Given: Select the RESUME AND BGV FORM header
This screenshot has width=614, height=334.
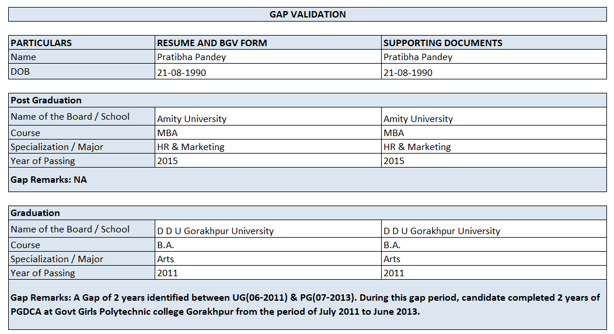Looking at the screenshot, I should tap(212, 43).
